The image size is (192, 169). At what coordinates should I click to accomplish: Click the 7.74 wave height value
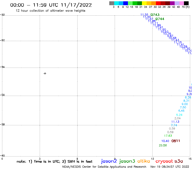point(174,125)
